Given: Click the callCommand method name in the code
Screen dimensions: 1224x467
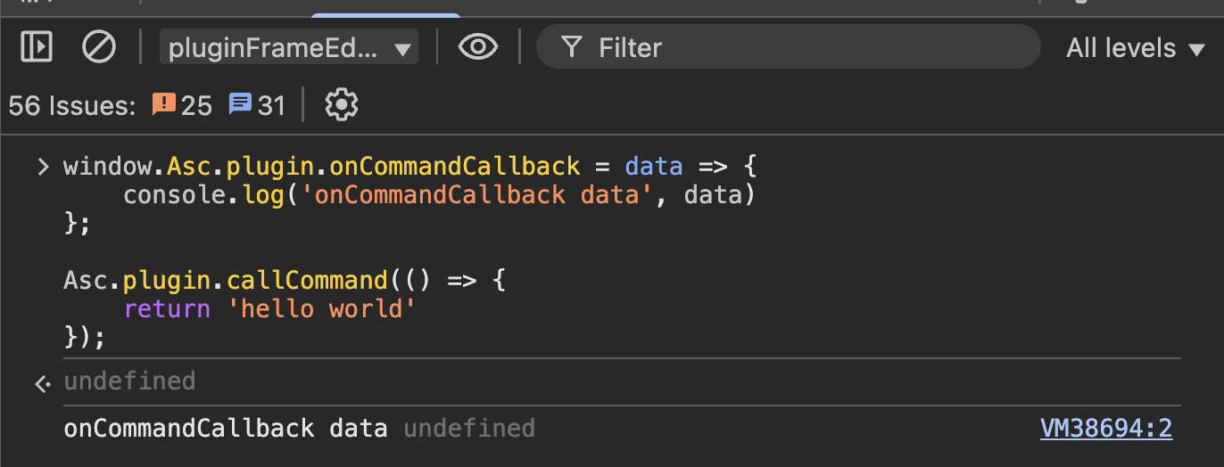Looking at the screenshot, I should [x=307, y=281].
